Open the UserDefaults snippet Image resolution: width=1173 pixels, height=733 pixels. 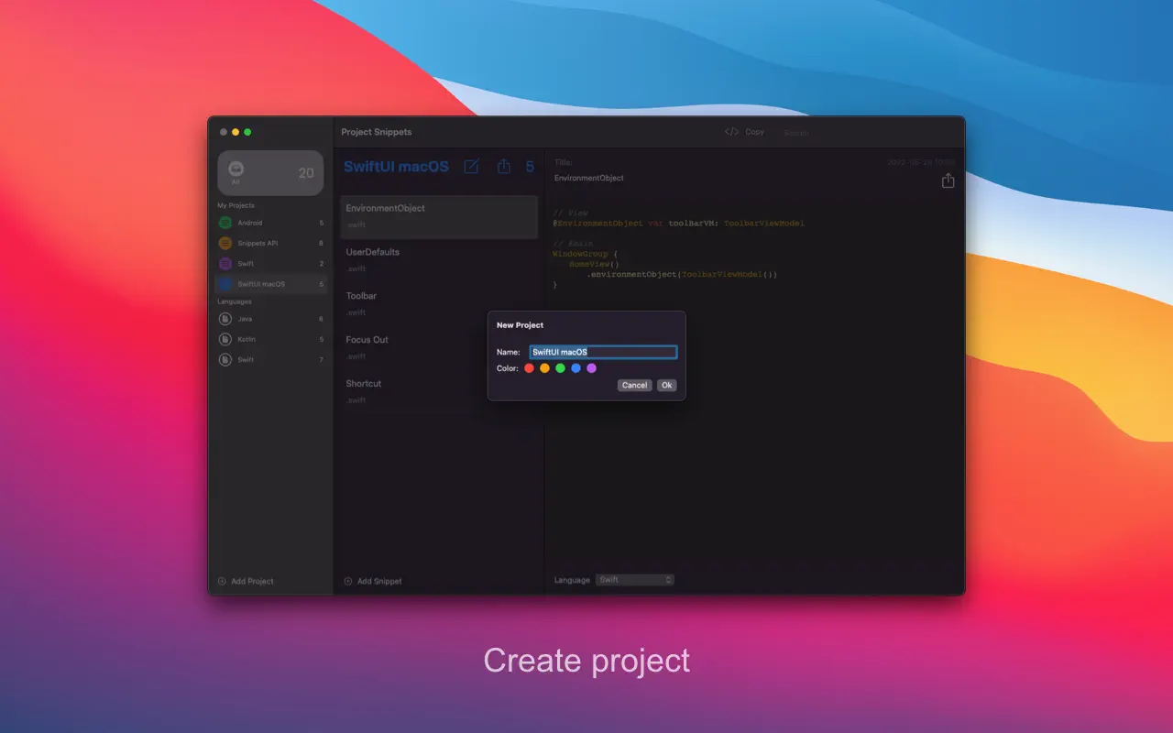[438, 258]
